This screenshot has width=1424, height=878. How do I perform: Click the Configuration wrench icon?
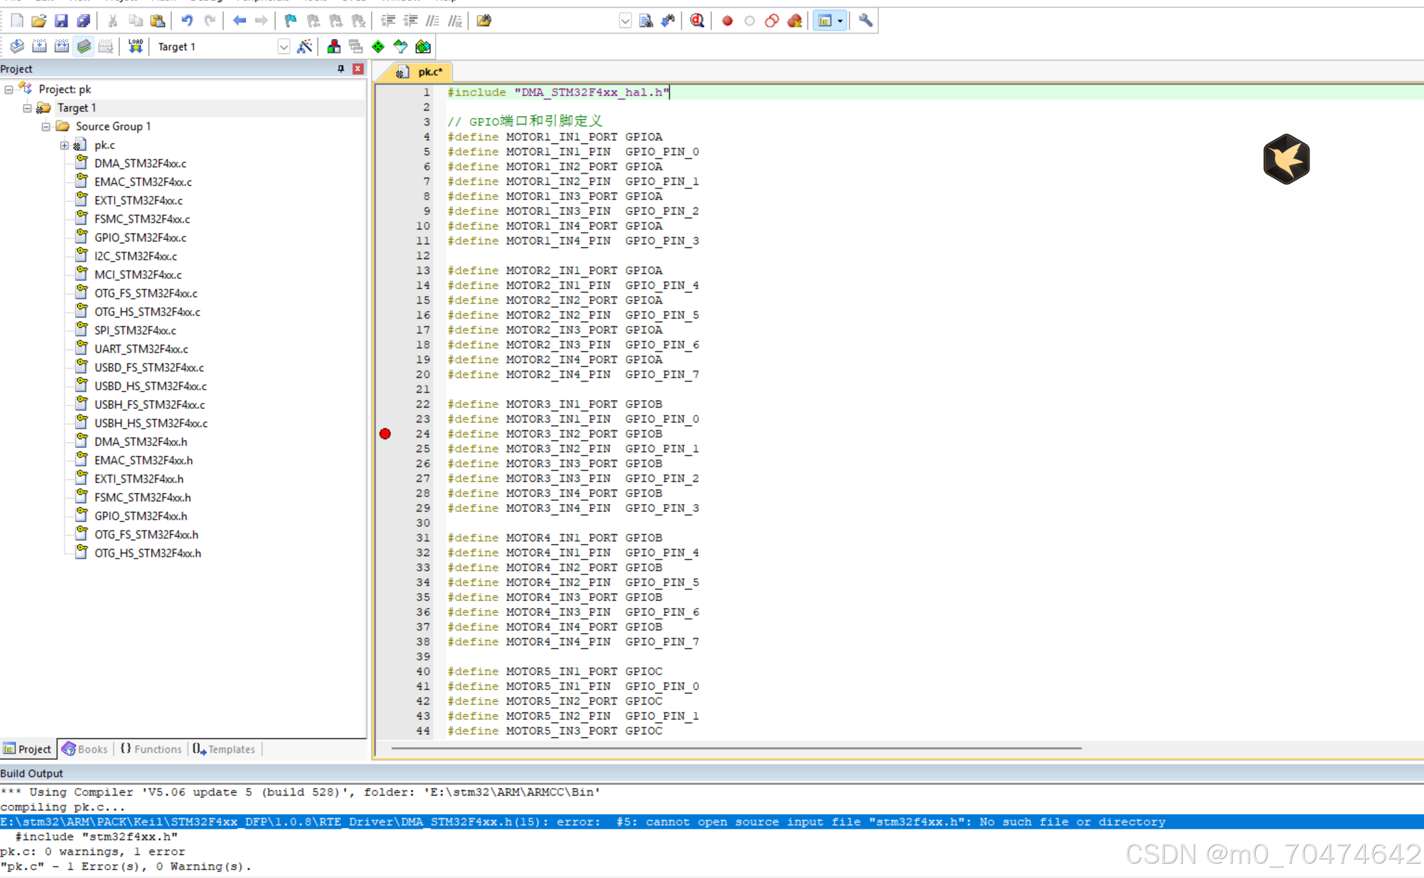pos(865,21)
